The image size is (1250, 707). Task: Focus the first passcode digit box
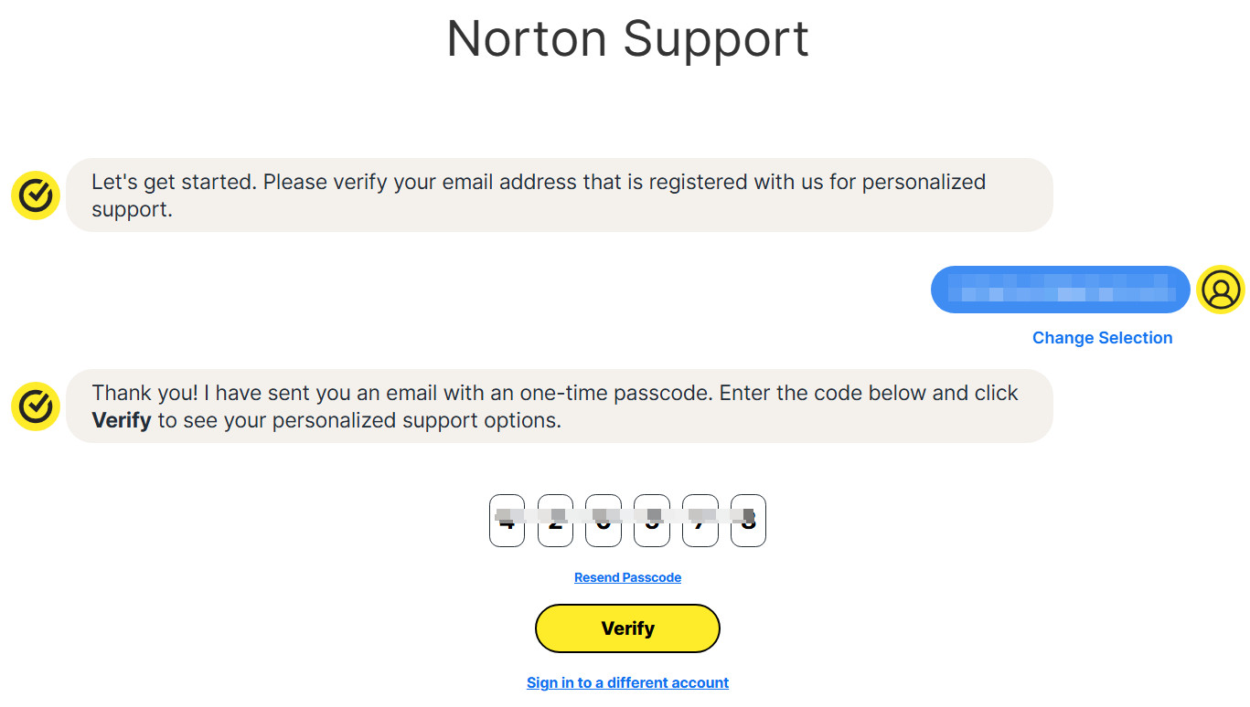[x=507, y=522]
